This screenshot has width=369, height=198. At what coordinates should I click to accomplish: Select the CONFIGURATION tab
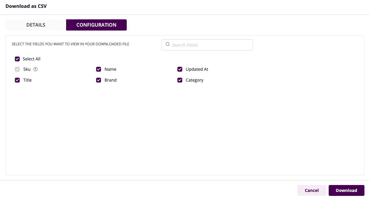[96, 25]
